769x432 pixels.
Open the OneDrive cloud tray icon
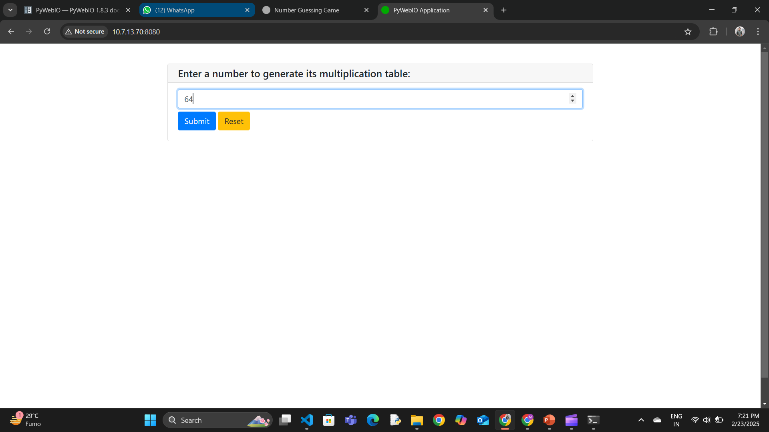coord(657,420)
